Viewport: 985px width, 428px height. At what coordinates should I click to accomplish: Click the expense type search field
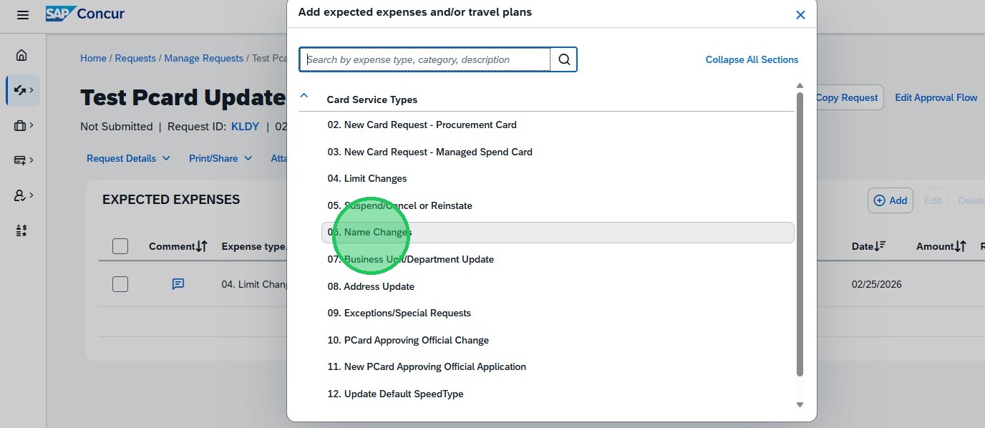[425, 59]
